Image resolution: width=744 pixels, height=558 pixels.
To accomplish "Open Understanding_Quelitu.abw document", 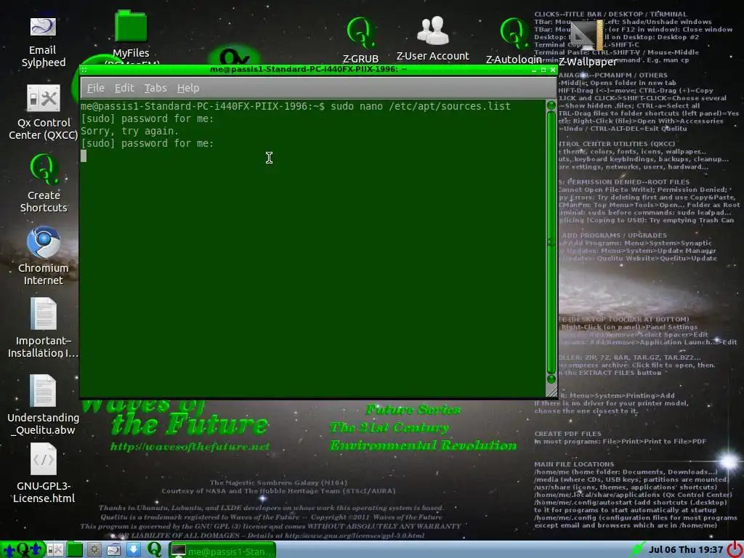I will [43, 405].
